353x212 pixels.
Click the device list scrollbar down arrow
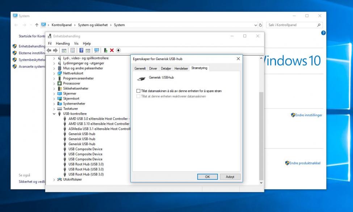click(x=261, y=183)
